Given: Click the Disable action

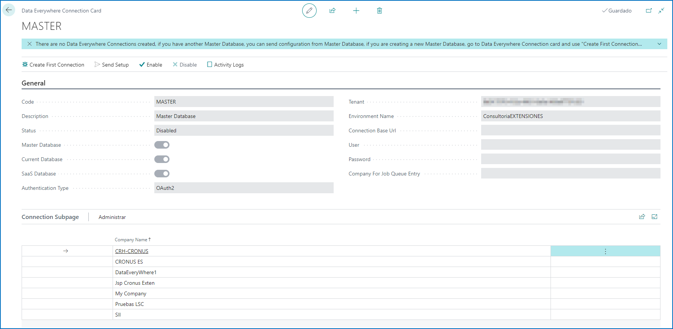Looking at the screenshot, I should pyautogui.click(x=185, y=65).
